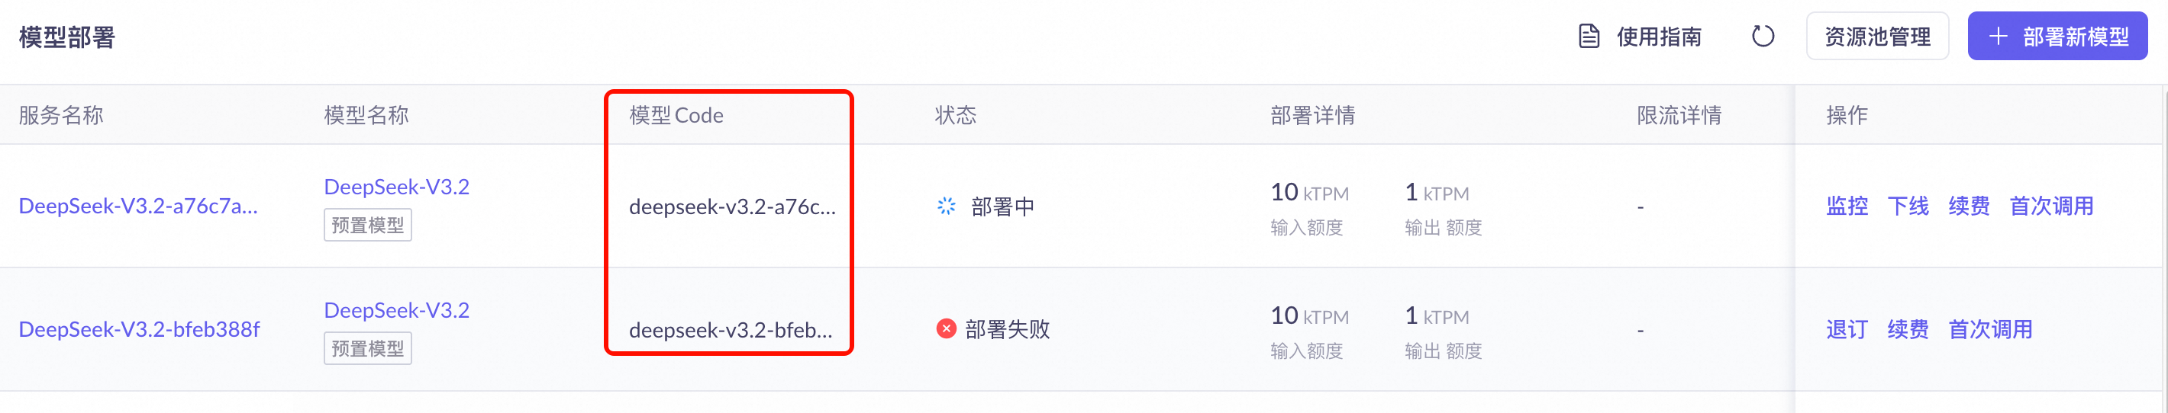Click the refresh icon in the header
This screenshot has height=413, width=2168.
(1763, 37)
